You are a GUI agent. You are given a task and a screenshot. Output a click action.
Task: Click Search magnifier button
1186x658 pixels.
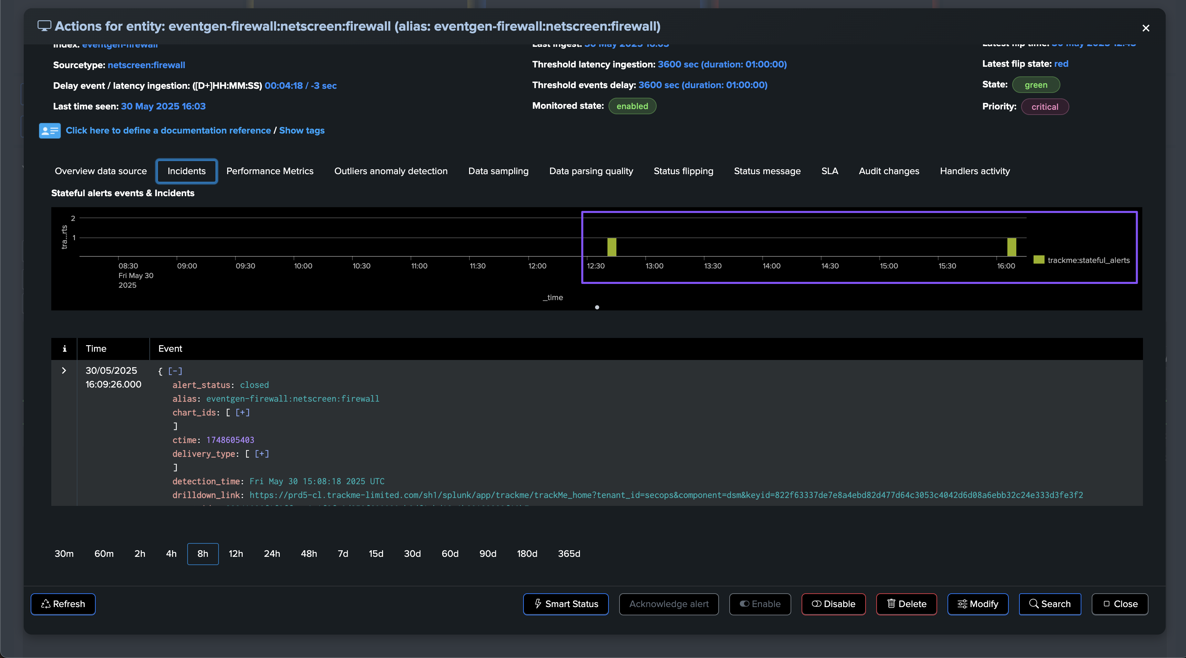[1049, 604]
